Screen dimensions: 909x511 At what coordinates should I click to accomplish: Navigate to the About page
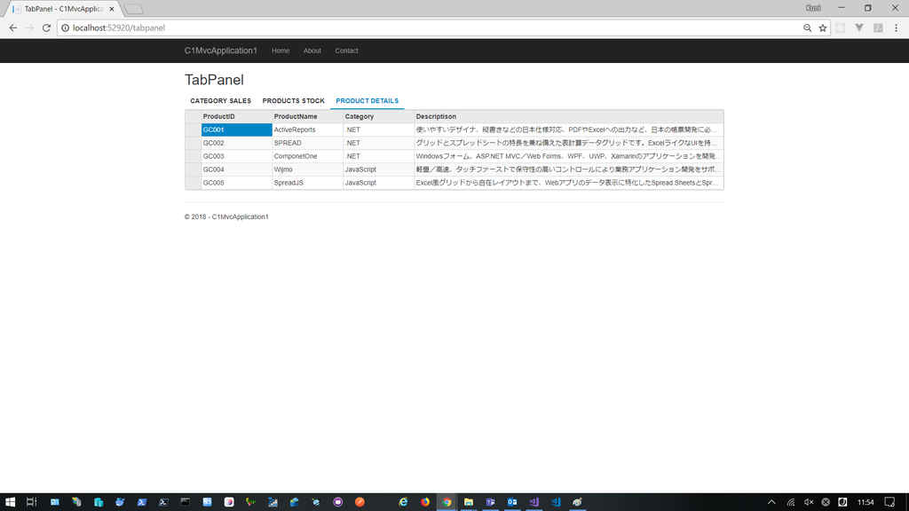[312, 51]
